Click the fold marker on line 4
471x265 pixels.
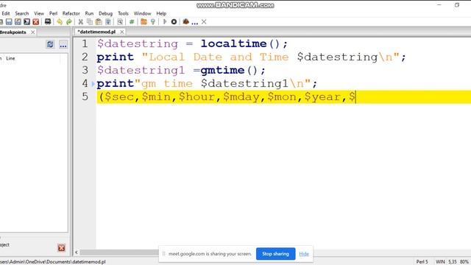(x=93, y=83)
